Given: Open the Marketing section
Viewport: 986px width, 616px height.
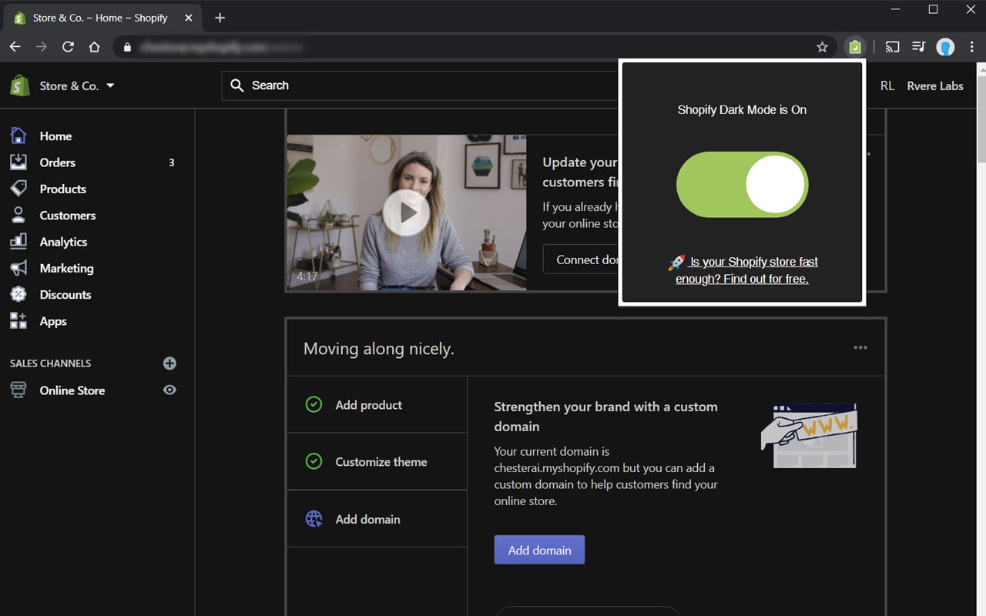Looking at the screenshot, I should (x=66, y=268).
